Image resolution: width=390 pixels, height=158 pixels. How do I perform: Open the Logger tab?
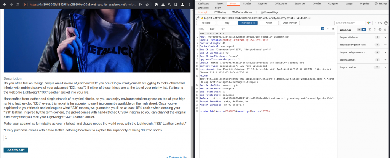(x=349, y=3)
